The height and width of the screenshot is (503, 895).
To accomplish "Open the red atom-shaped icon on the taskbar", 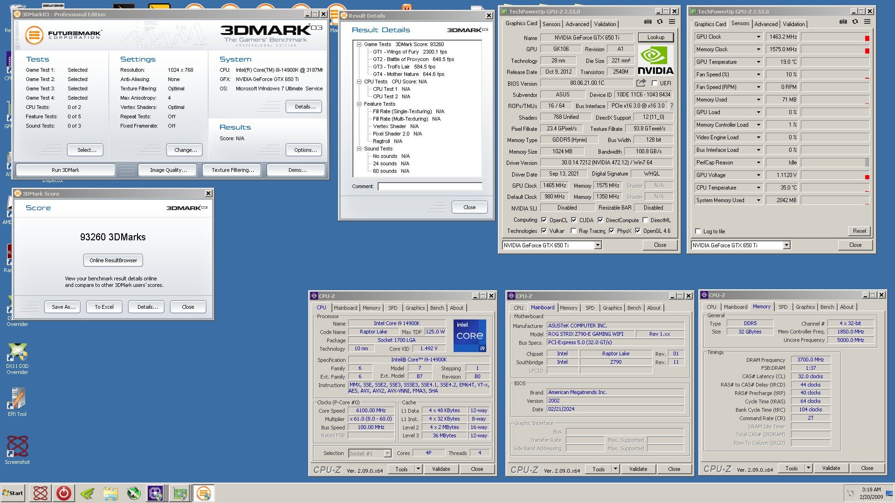I will 41,493.
